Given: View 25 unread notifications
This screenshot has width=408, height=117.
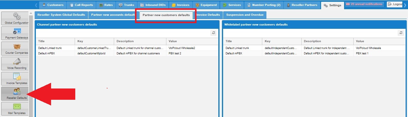Looking at the screenshot, I should click(x=364, y=4).
